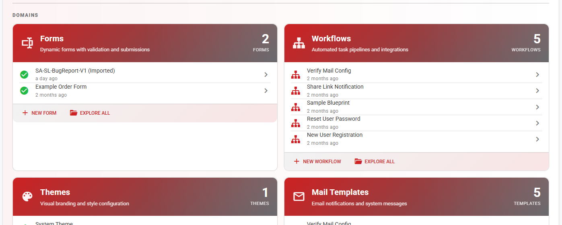Open chevron for Verify Mail Config workflow

[537, 75]
